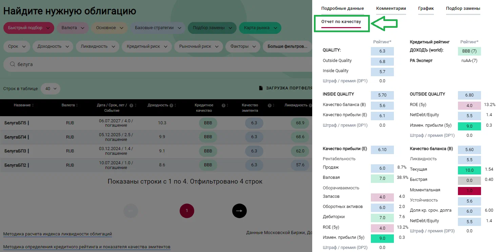
Task: Click Больше фильтров button
Action: coord(287,46)
